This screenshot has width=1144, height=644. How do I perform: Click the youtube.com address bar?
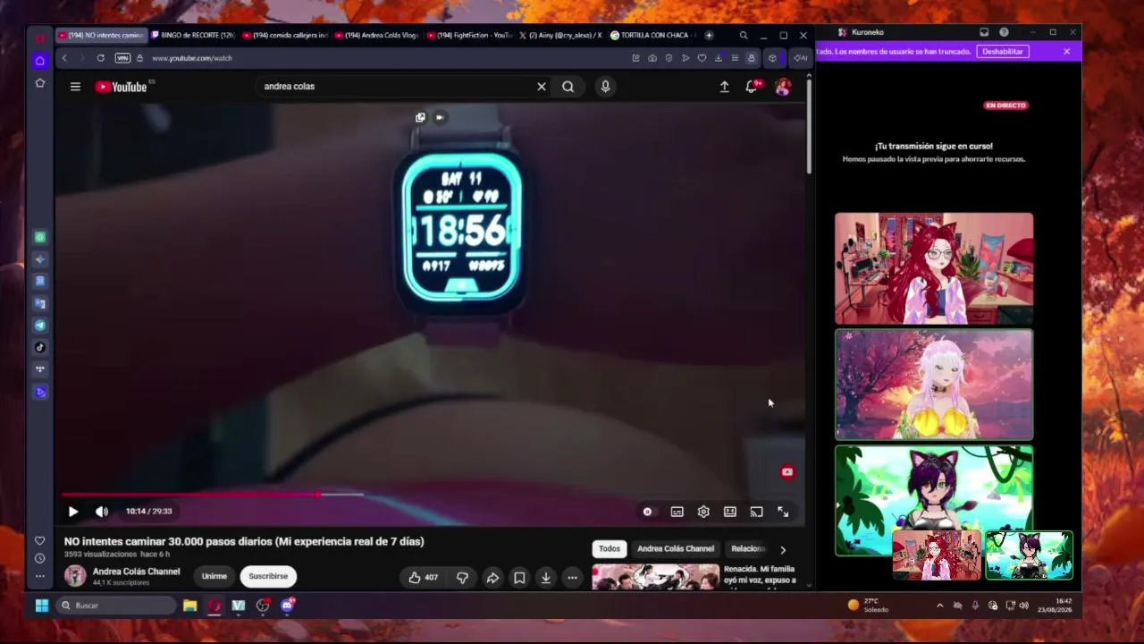point(384,58)
